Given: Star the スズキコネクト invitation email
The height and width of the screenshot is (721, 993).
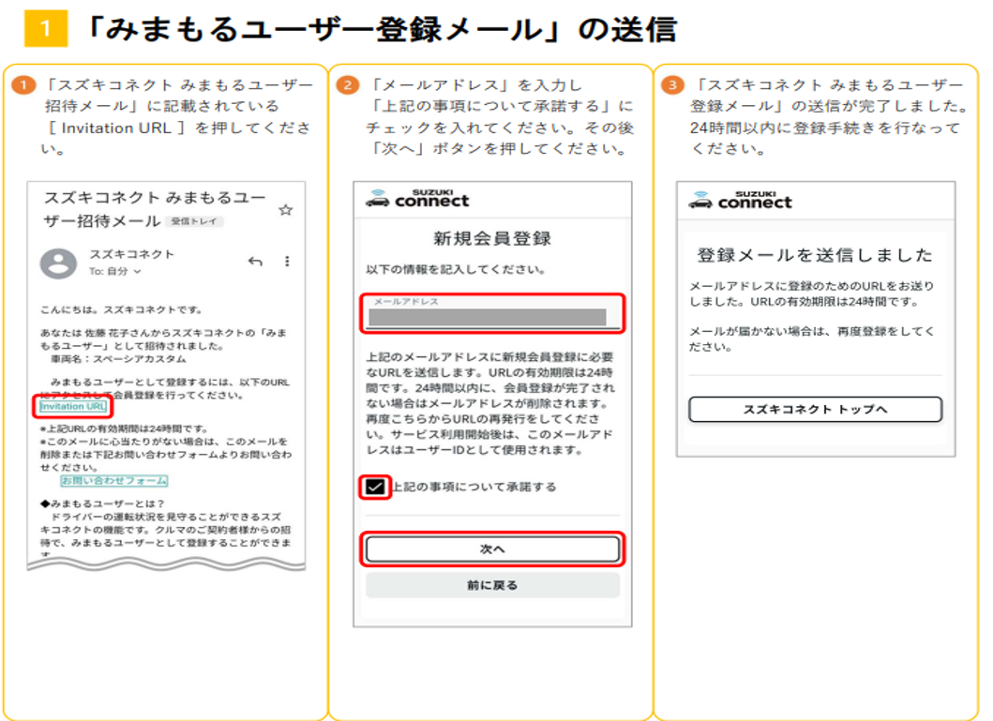Looking at the screenshot, I should point(285,210).
